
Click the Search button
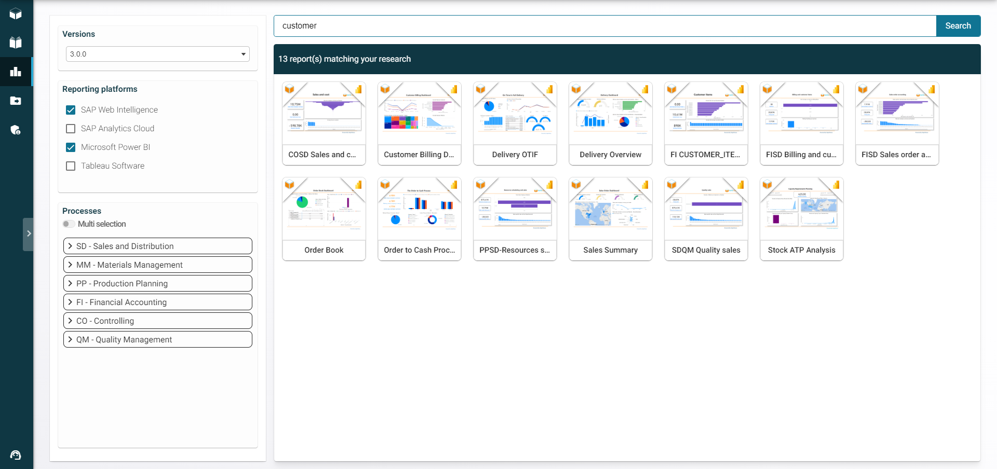(x=958, y=25)
